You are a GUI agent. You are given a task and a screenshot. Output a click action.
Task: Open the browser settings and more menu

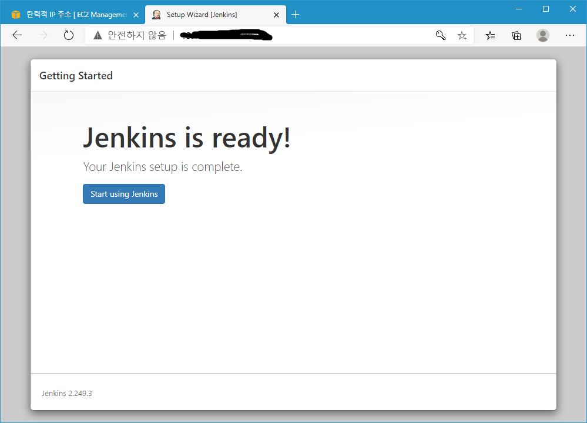click(570, 35)
